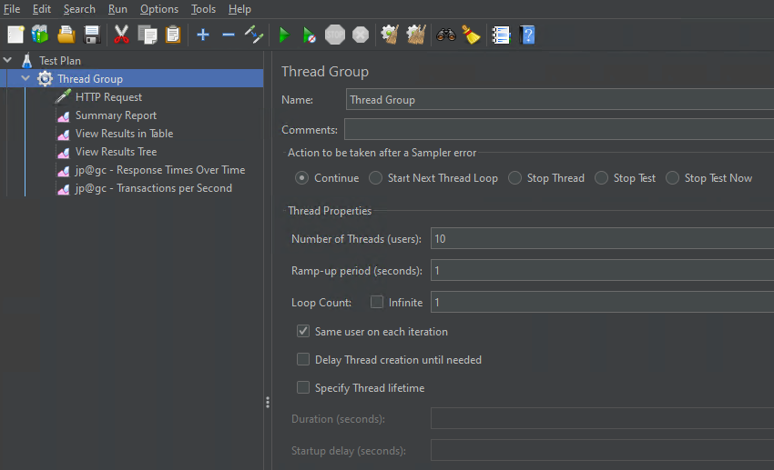Screen dimensions: 774x470
Task: Click the Paste clipboard icon
Action: click(173, 35)
